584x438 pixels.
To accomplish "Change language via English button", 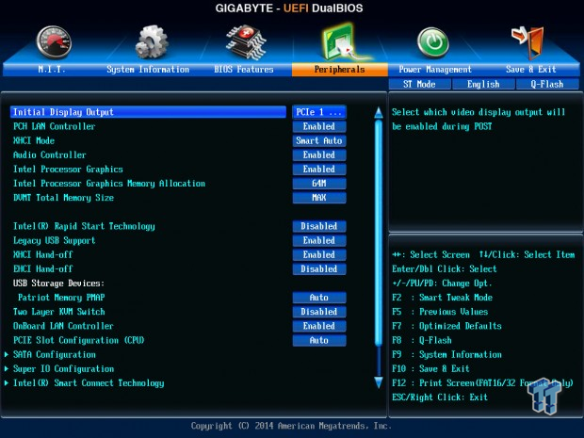I will tap(483, 84).
